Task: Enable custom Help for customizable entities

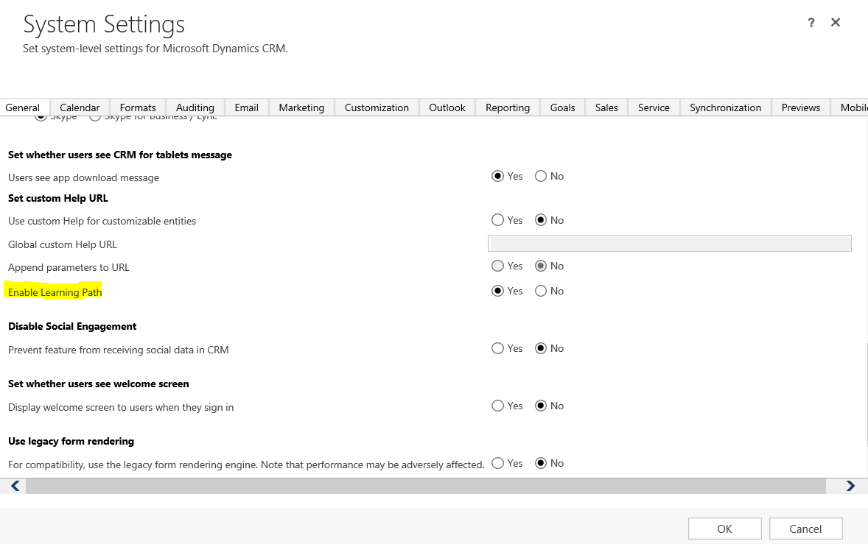Action: click(x=498, y=220)
